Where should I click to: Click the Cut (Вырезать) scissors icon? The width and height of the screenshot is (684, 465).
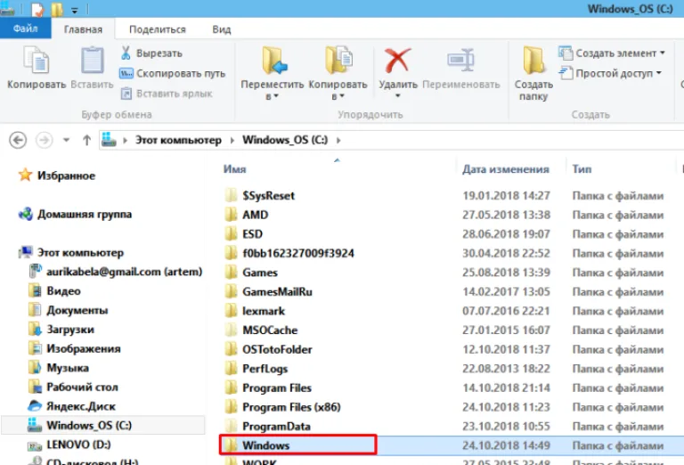click(x=126, y=53)
